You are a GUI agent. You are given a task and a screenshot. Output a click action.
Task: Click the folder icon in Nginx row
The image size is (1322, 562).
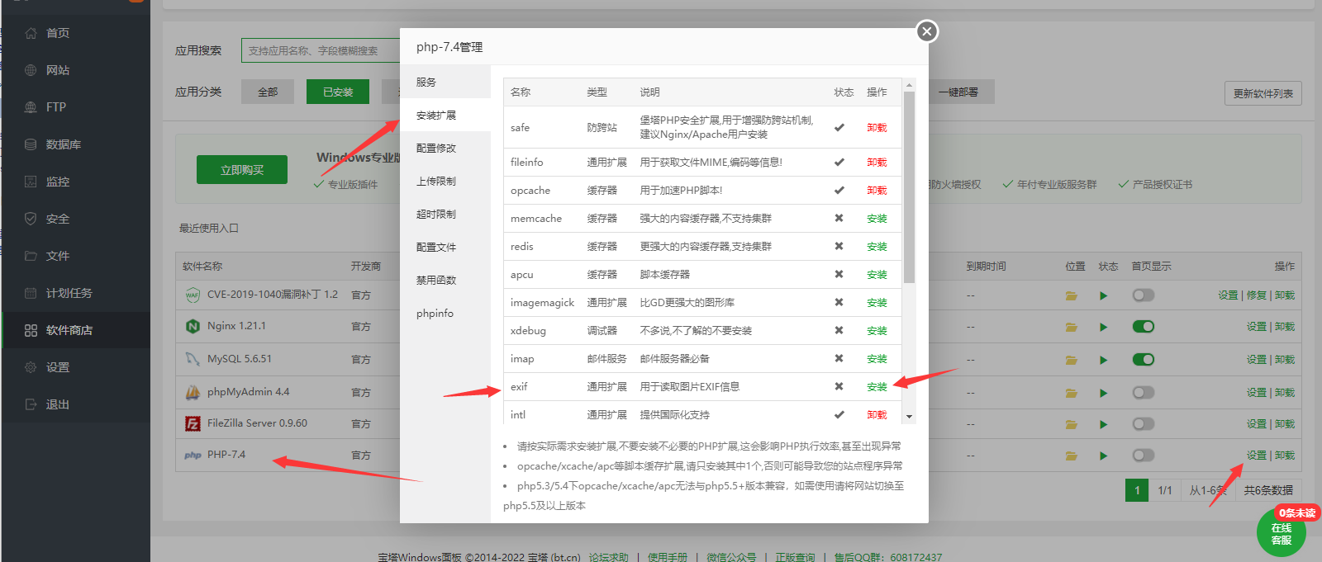pos(1071,327)
